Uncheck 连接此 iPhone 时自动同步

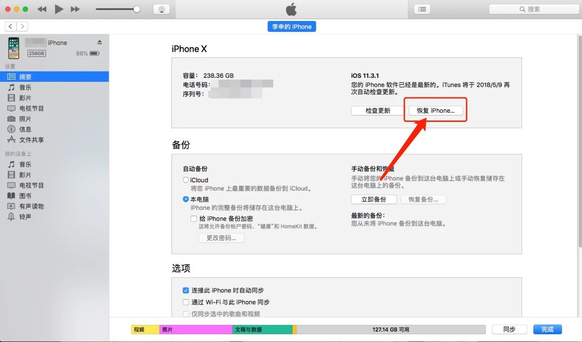pyautogui.click(x=186, y=290)
